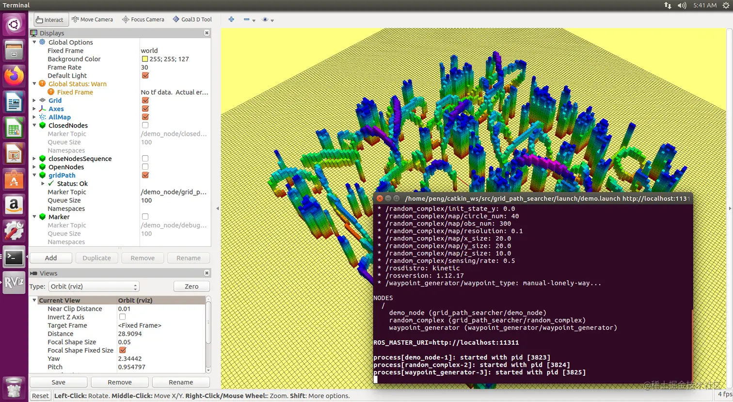Click the Global Status warning icon
Viewport: 733px width, 402px height.
[42, 84]
